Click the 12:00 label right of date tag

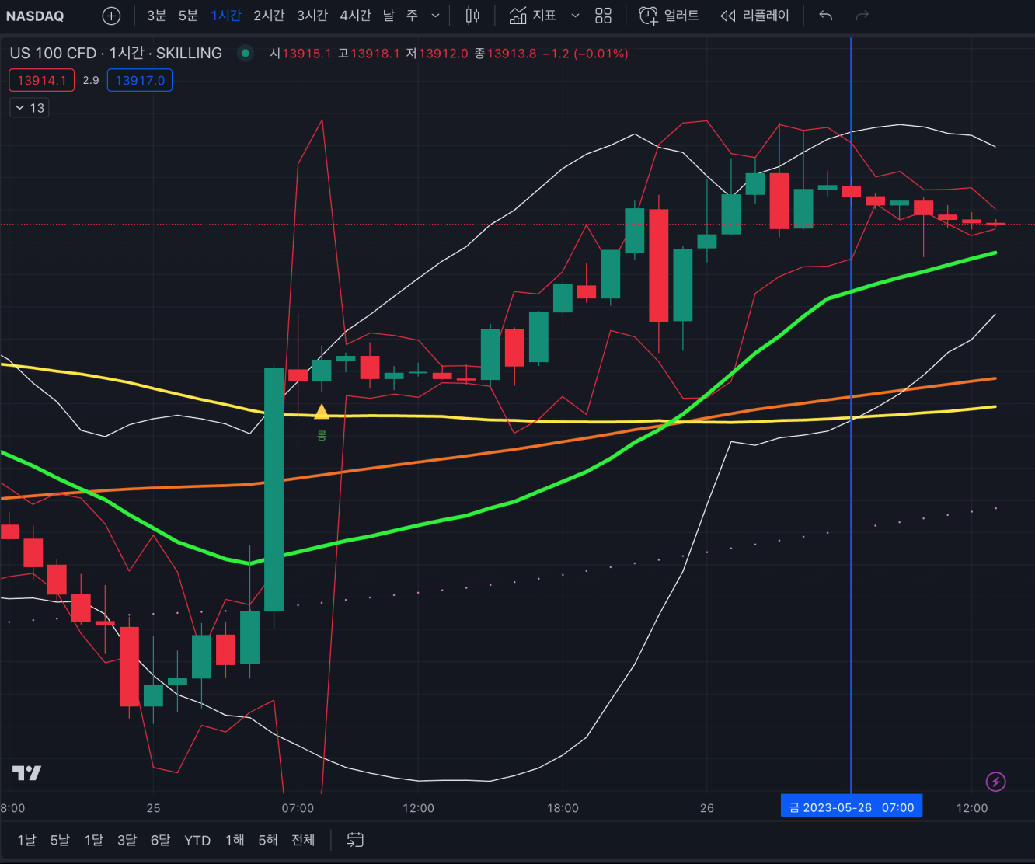[x=972, y=808]
